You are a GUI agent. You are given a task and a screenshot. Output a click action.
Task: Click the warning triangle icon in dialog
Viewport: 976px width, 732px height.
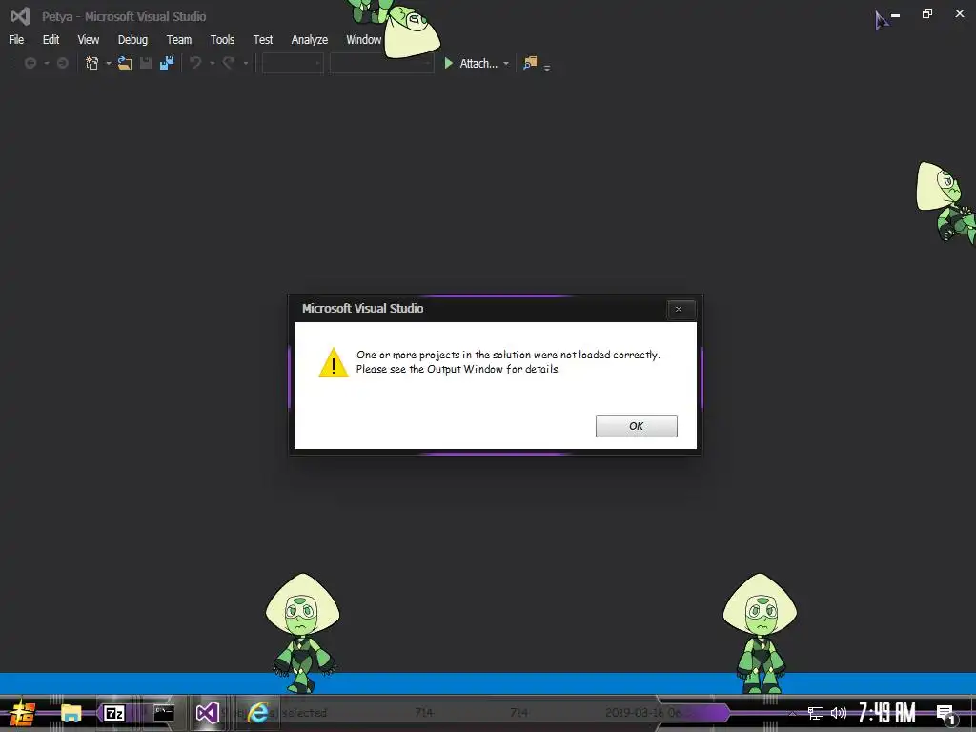coord(334,362)
